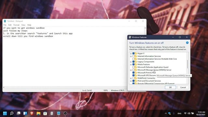
Task: Expand Print and Document Services node
Action: coord(131,81)
